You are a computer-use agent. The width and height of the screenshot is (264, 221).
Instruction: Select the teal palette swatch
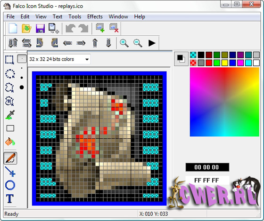[248, 55]
